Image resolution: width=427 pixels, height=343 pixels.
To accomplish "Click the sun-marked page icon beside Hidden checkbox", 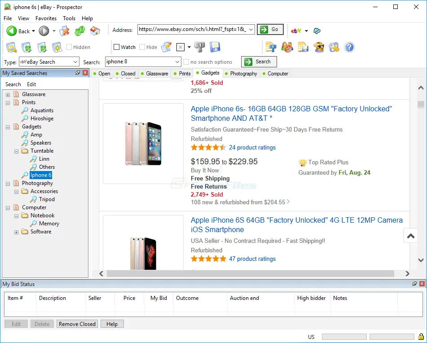I will tap(57, 47).
